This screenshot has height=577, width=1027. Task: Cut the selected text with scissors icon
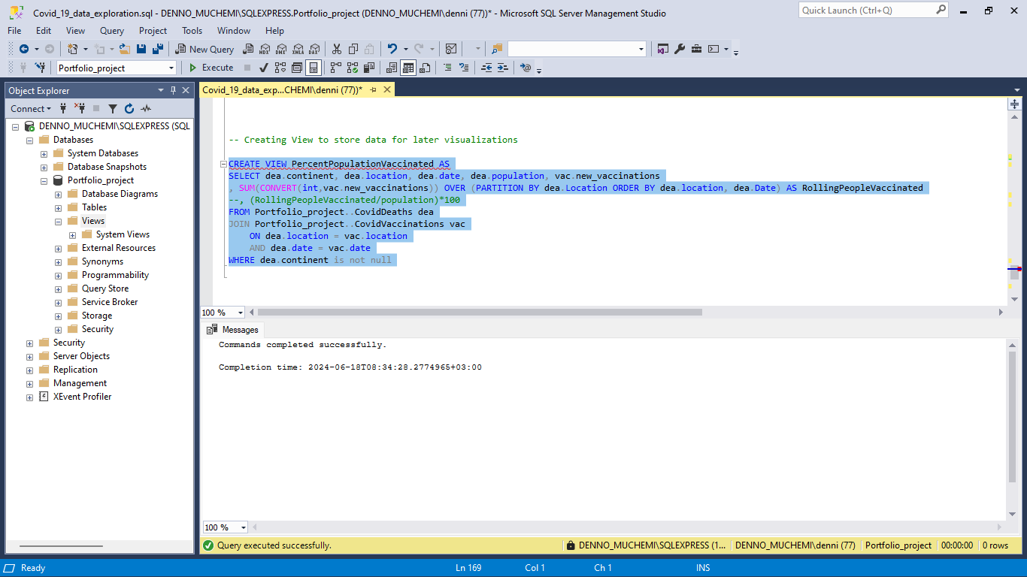(x=336, y=49)
